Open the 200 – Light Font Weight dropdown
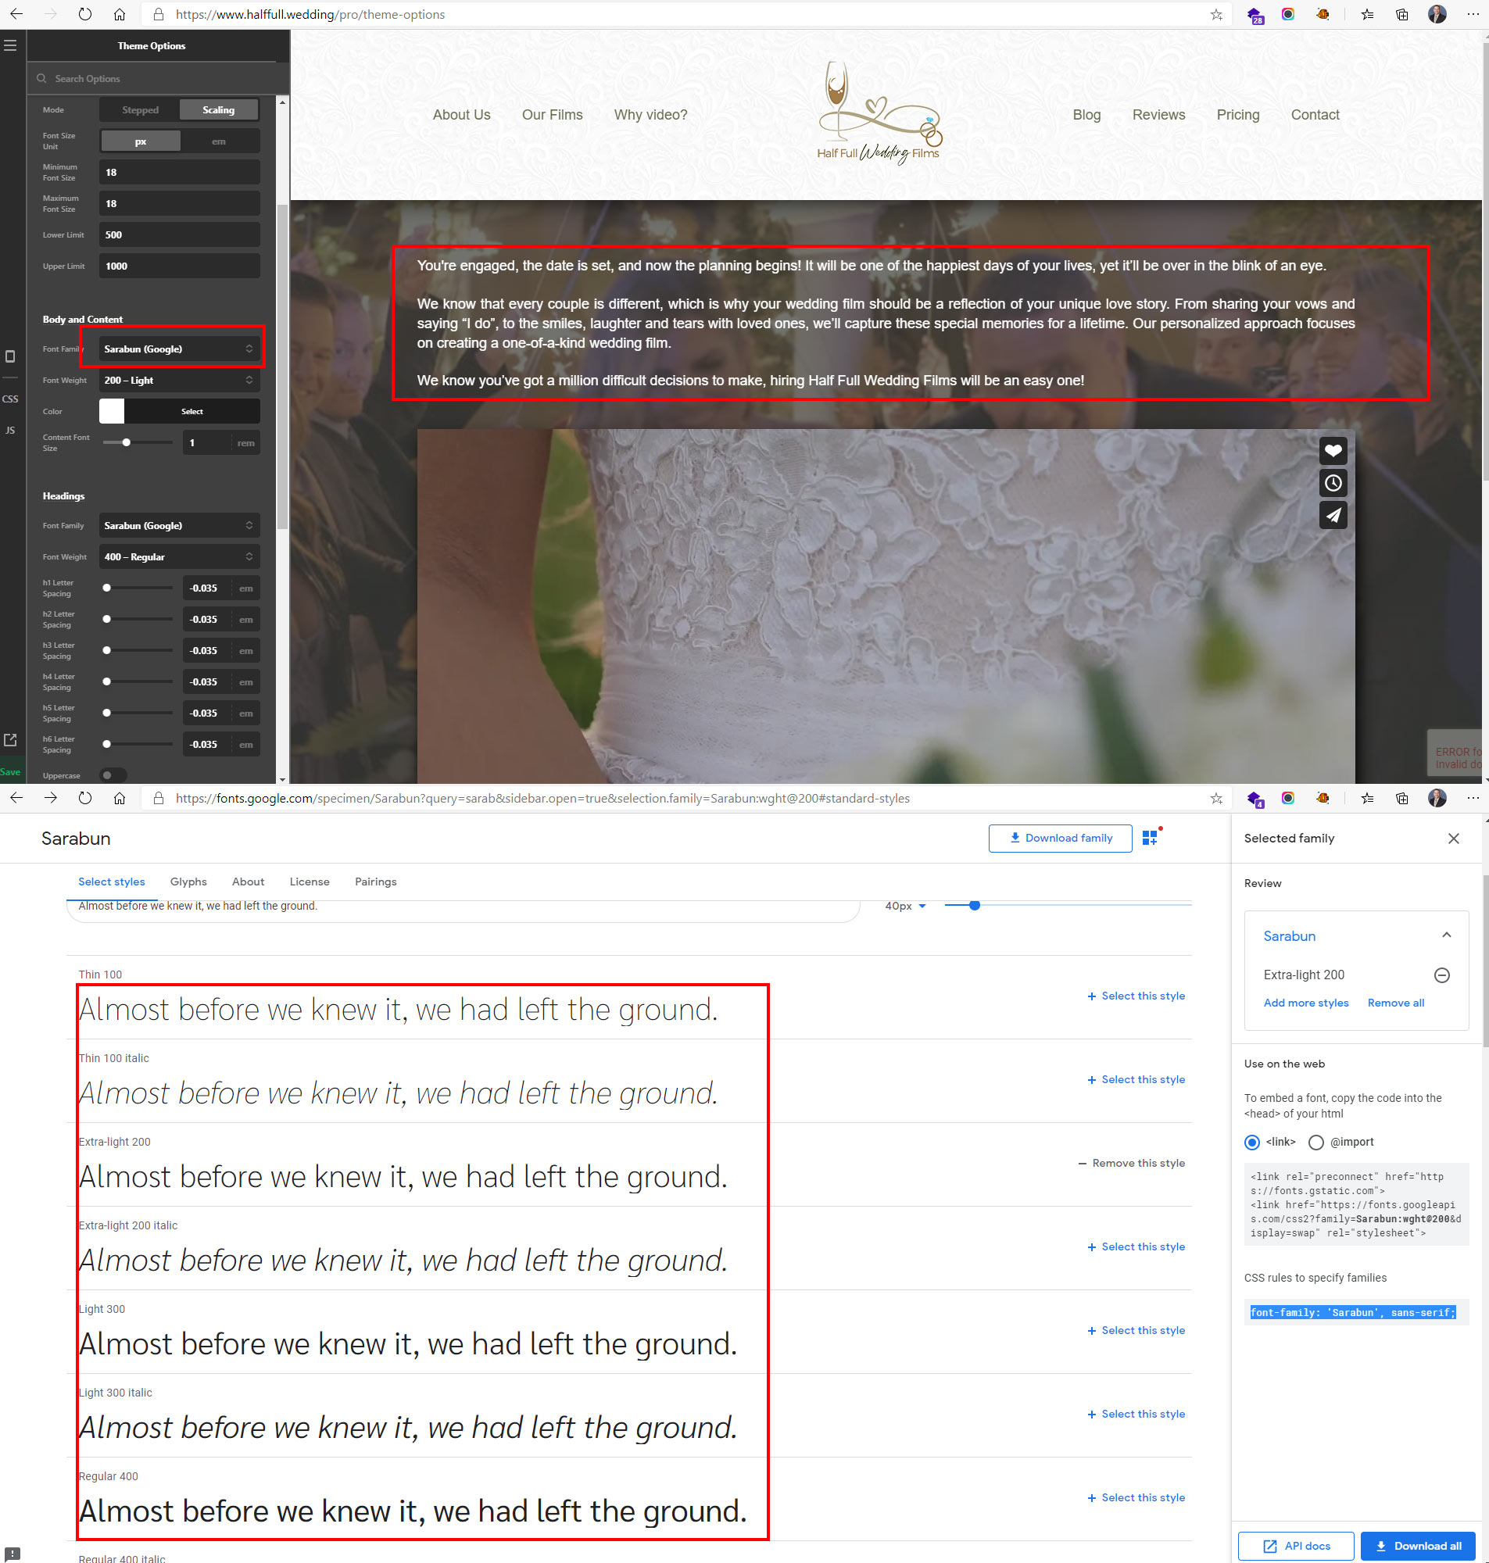 pos(179,380)
